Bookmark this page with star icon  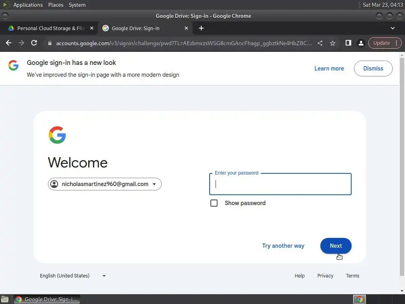333,43
